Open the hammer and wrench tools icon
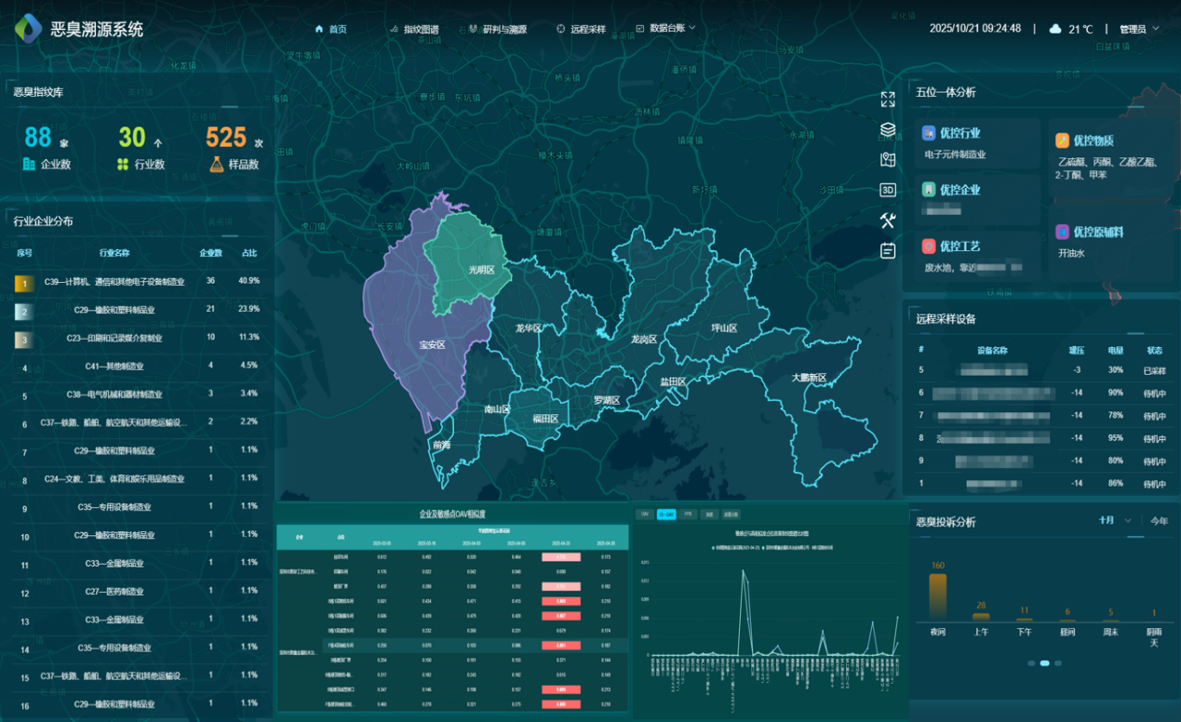Image resolution: width=1181 pixels, height=722 pixels. coord(888,220)
